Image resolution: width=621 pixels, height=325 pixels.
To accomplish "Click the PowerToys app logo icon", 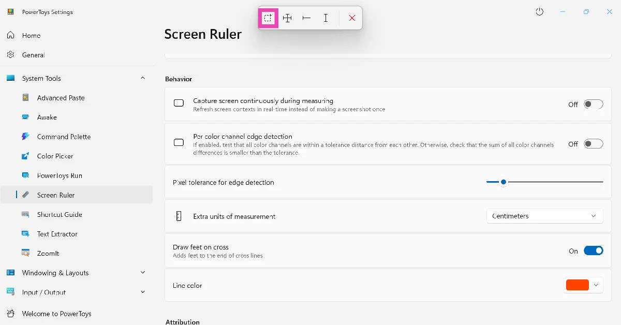I will tap(10, 12).
